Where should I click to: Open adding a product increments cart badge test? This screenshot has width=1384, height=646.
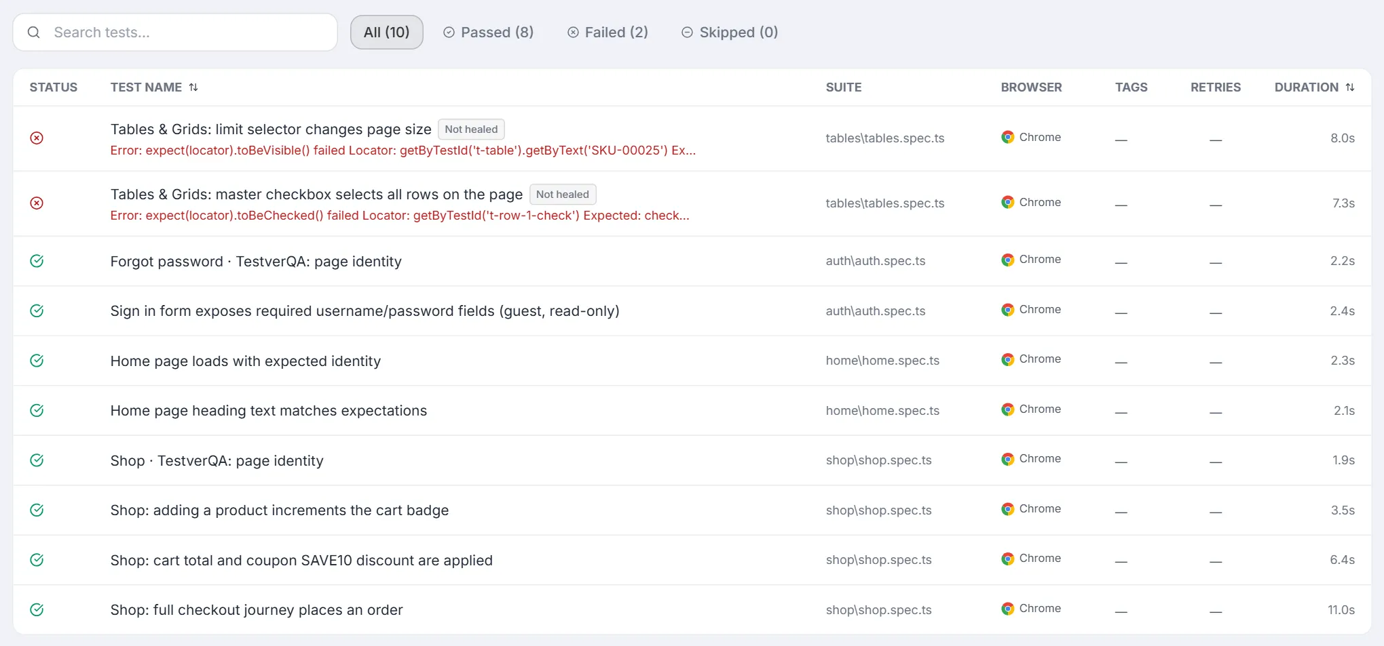(x=280, y=510)
